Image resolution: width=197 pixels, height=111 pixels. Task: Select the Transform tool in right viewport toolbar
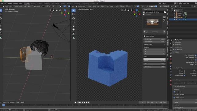pos(74,29)
